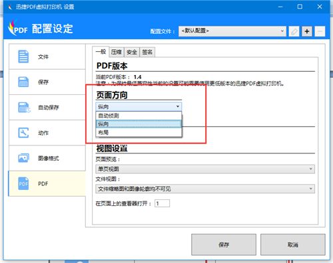Choose 布局 from orientation list
The width and height of the screenshot is (333, 263).
139,132
